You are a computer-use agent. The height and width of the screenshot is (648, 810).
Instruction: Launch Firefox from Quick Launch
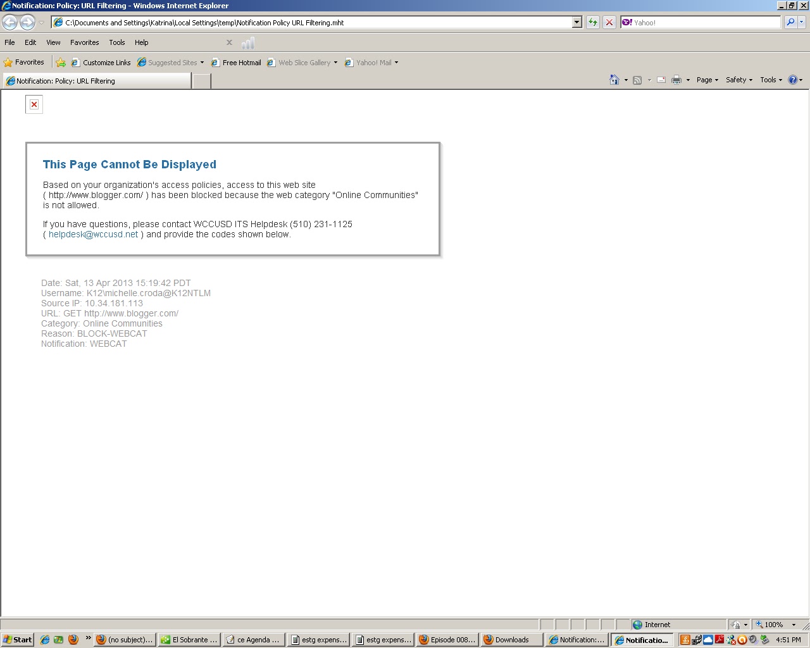tap(73, 640)
